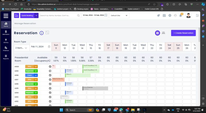Open the Default Site dropdown
Viewport: 206px width, 113px height.
(119, 15)
